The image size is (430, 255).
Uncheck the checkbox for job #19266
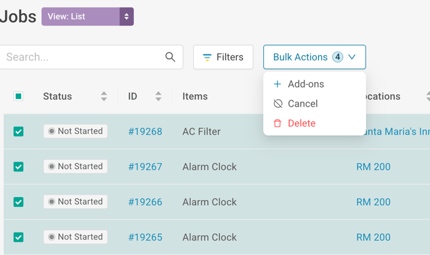[18, 202]
